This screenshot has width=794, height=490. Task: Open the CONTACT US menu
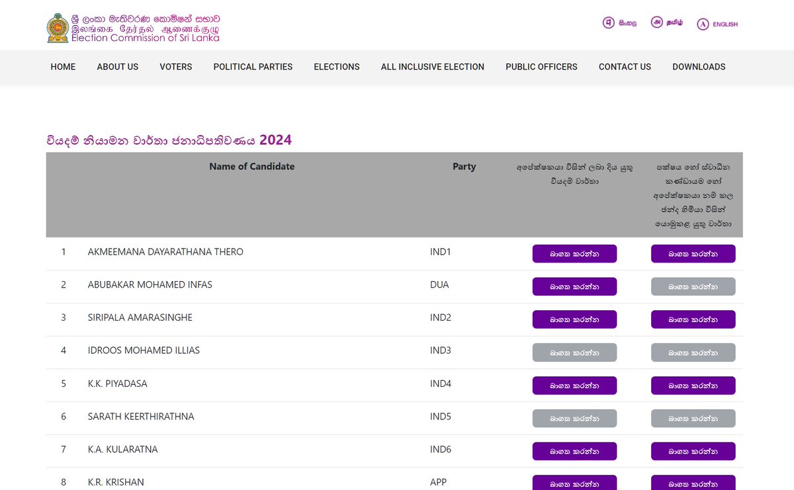point(625,67)
